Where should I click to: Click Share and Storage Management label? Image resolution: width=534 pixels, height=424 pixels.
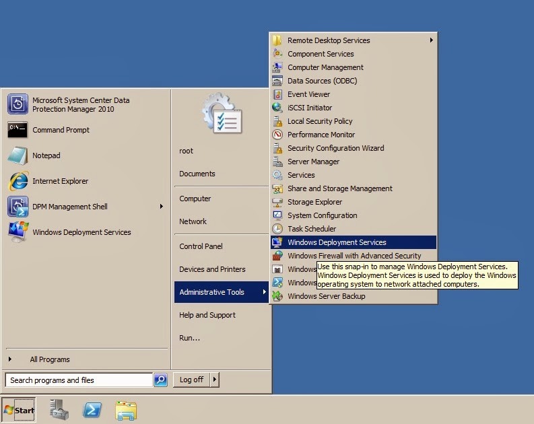tap(340, 188)
